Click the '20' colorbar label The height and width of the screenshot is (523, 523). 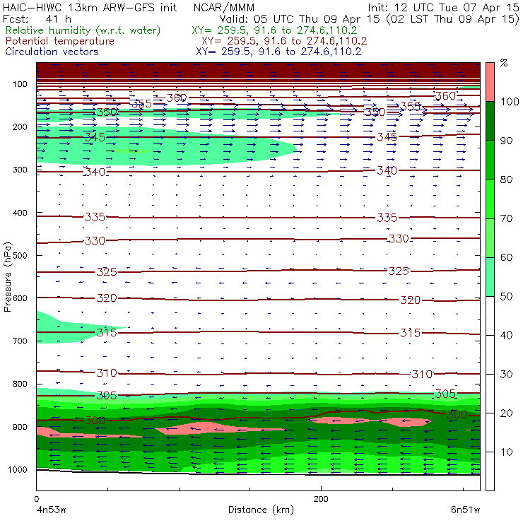point(506,413)
